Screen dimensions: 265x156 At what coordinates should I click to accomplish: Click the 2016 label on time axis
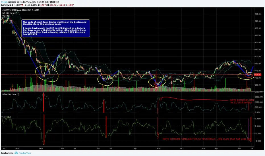pyautogui.click(x=41, y=148)
